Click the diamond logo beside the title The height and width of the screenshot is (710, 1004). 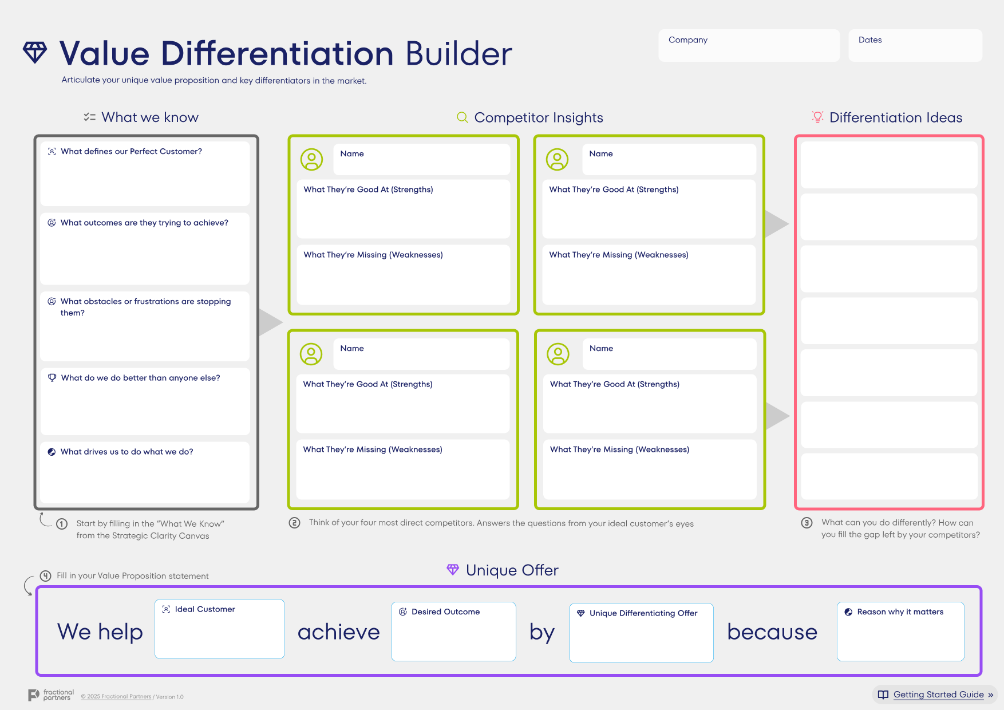click(x=35, y=53)
